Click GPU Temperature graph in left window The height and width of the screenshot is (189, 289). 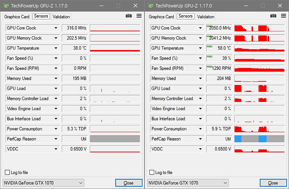(x=115, y=48)
